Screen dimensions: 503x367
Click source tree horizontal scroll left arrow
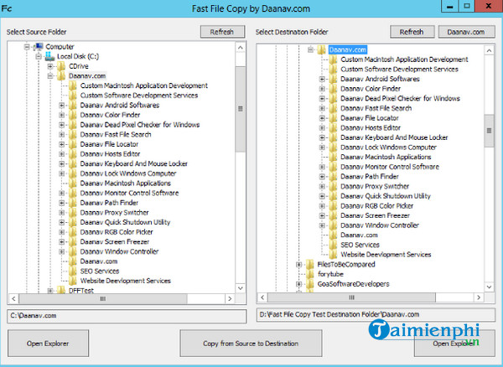[x=13, y=299]
